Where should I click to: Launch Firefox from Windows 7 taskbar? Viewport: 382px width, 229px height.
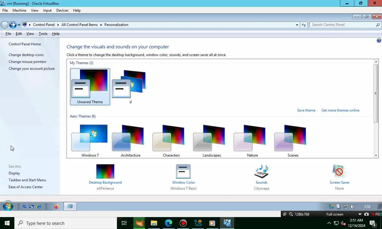pyautogui.click(x=56, y=206)
